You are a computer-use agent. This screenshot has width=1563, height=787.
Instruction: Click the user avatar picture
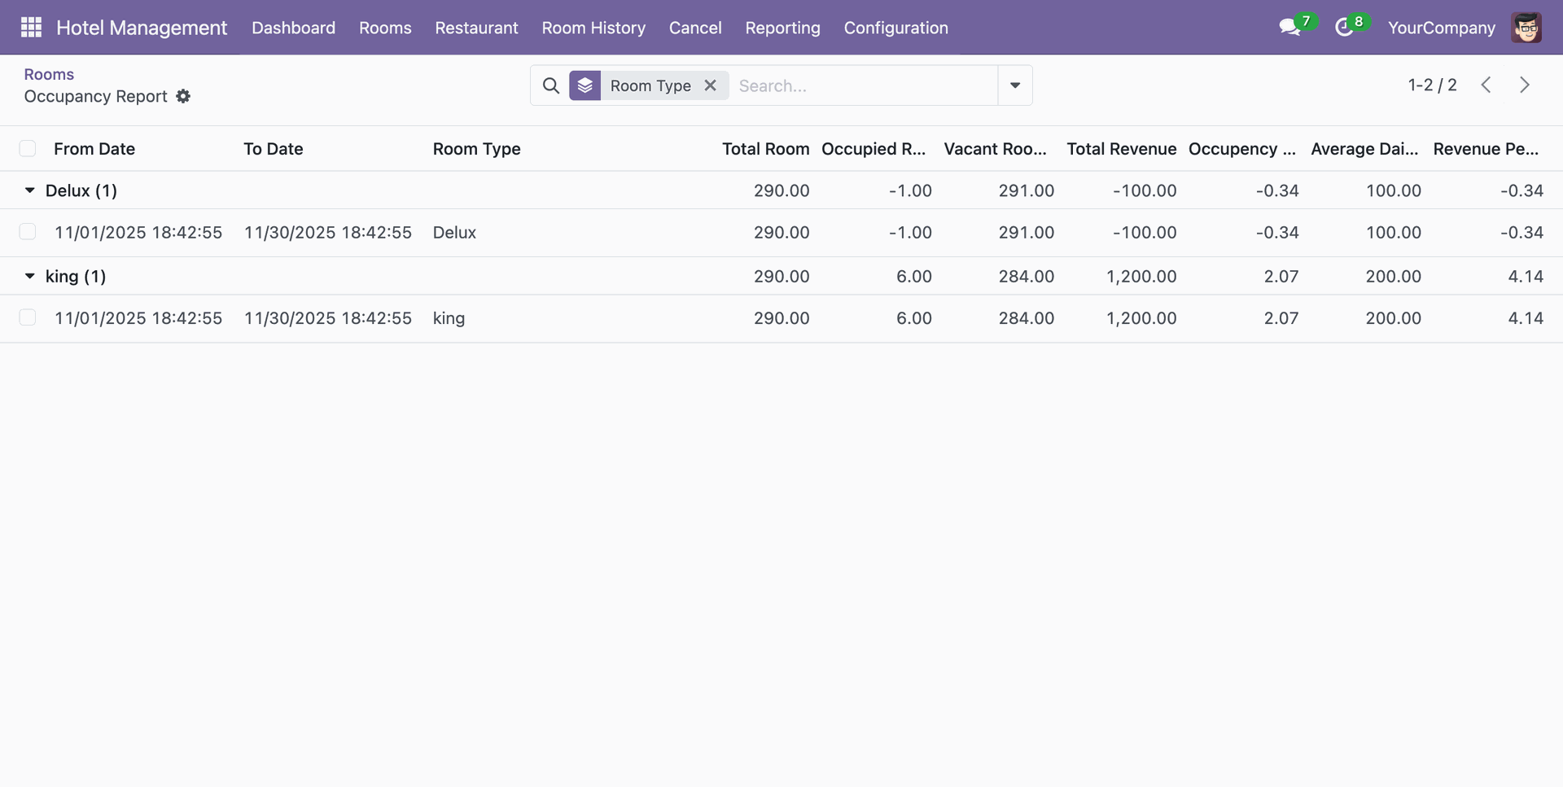tap(1526, 28)
